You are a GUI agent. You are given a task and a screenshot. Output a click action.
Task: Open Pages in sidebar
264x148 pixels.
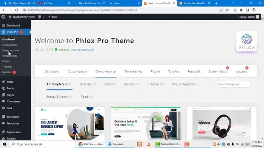point(10,95)
